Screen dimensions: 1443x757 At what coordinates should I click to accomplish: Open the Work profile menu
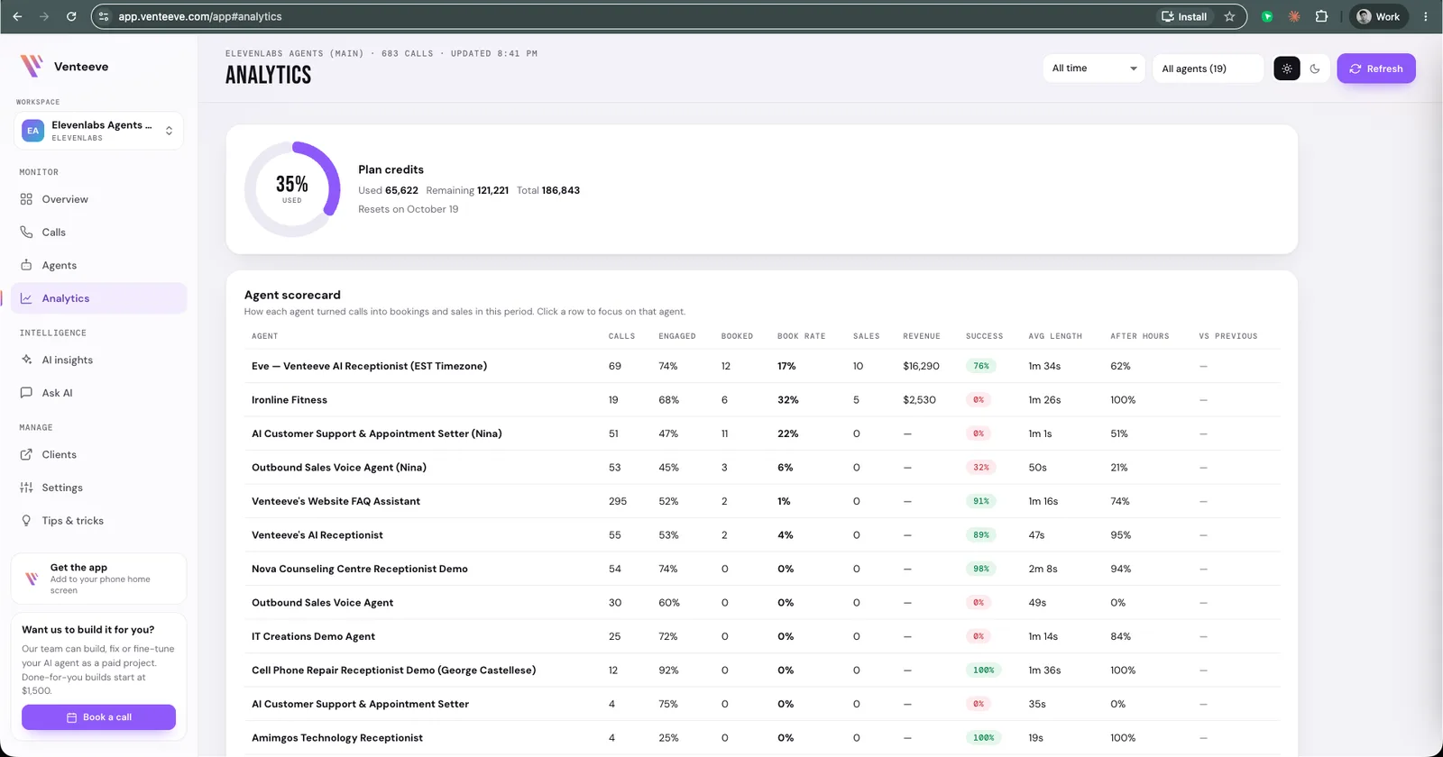(1379, 16)
